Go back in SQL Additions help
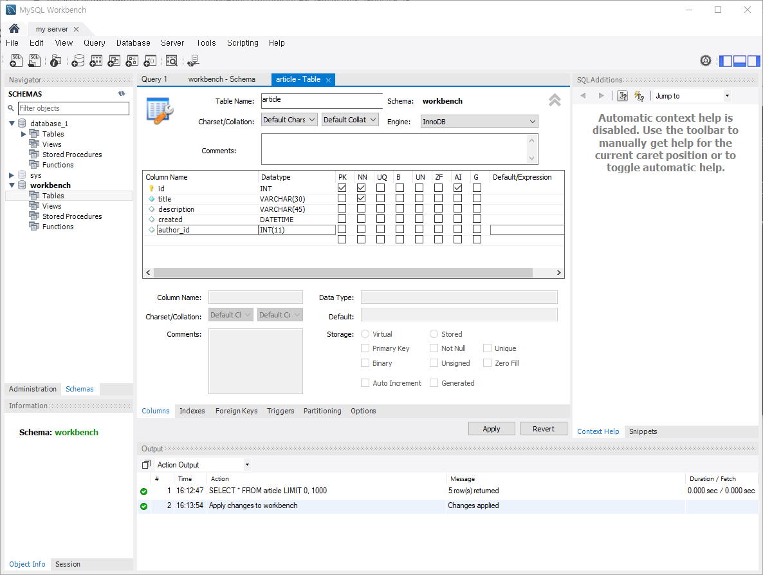763x575 pixels. (583, 95)
